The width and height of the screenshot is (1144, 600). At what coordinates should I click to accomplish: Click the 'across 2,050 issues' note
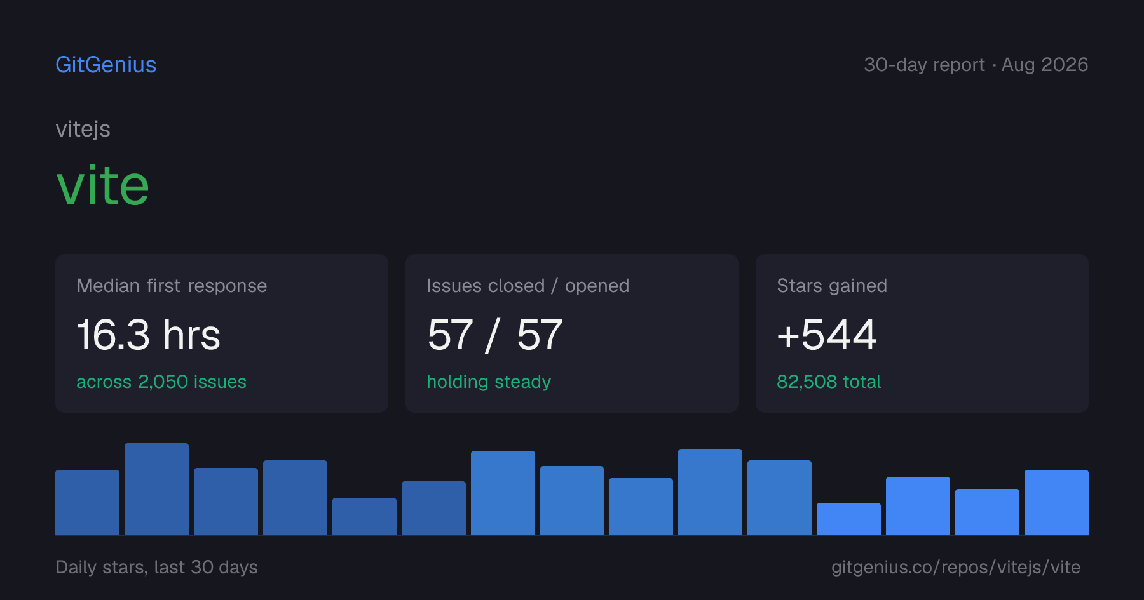point(161,382)
